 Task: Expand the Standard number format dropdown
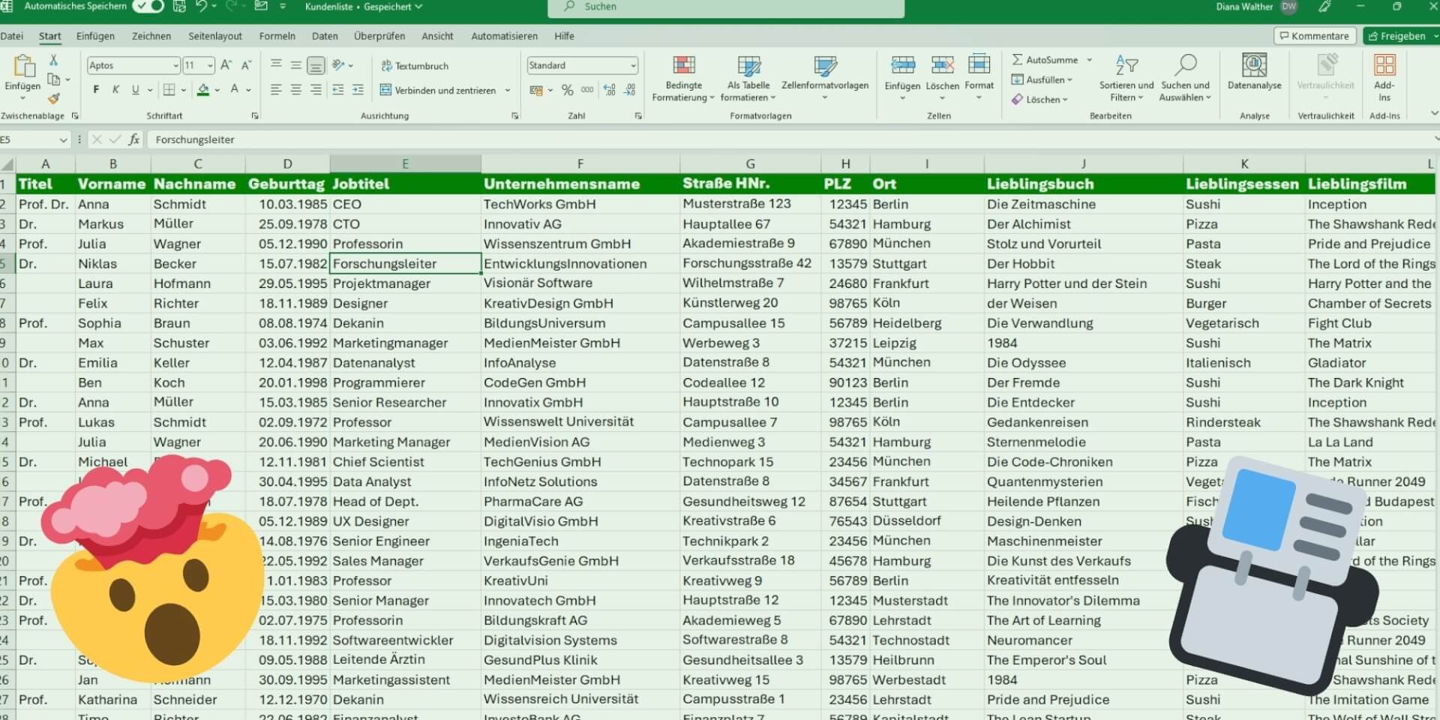pos(633,66)
